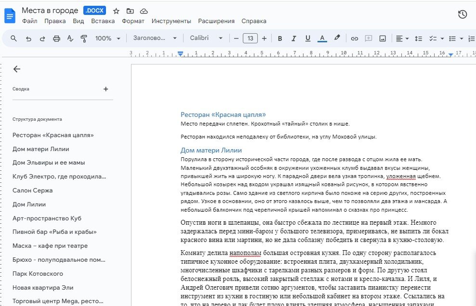Expand the bulleted list options arrow
The width and height of the screenshot is (476, 306).
pos(462,38)
